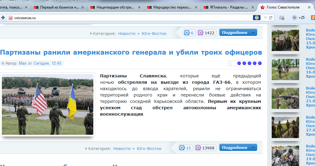Switch to the Нацигвардия обстре... tab
This screenshot has width=315, height=166.
[115, 7]
